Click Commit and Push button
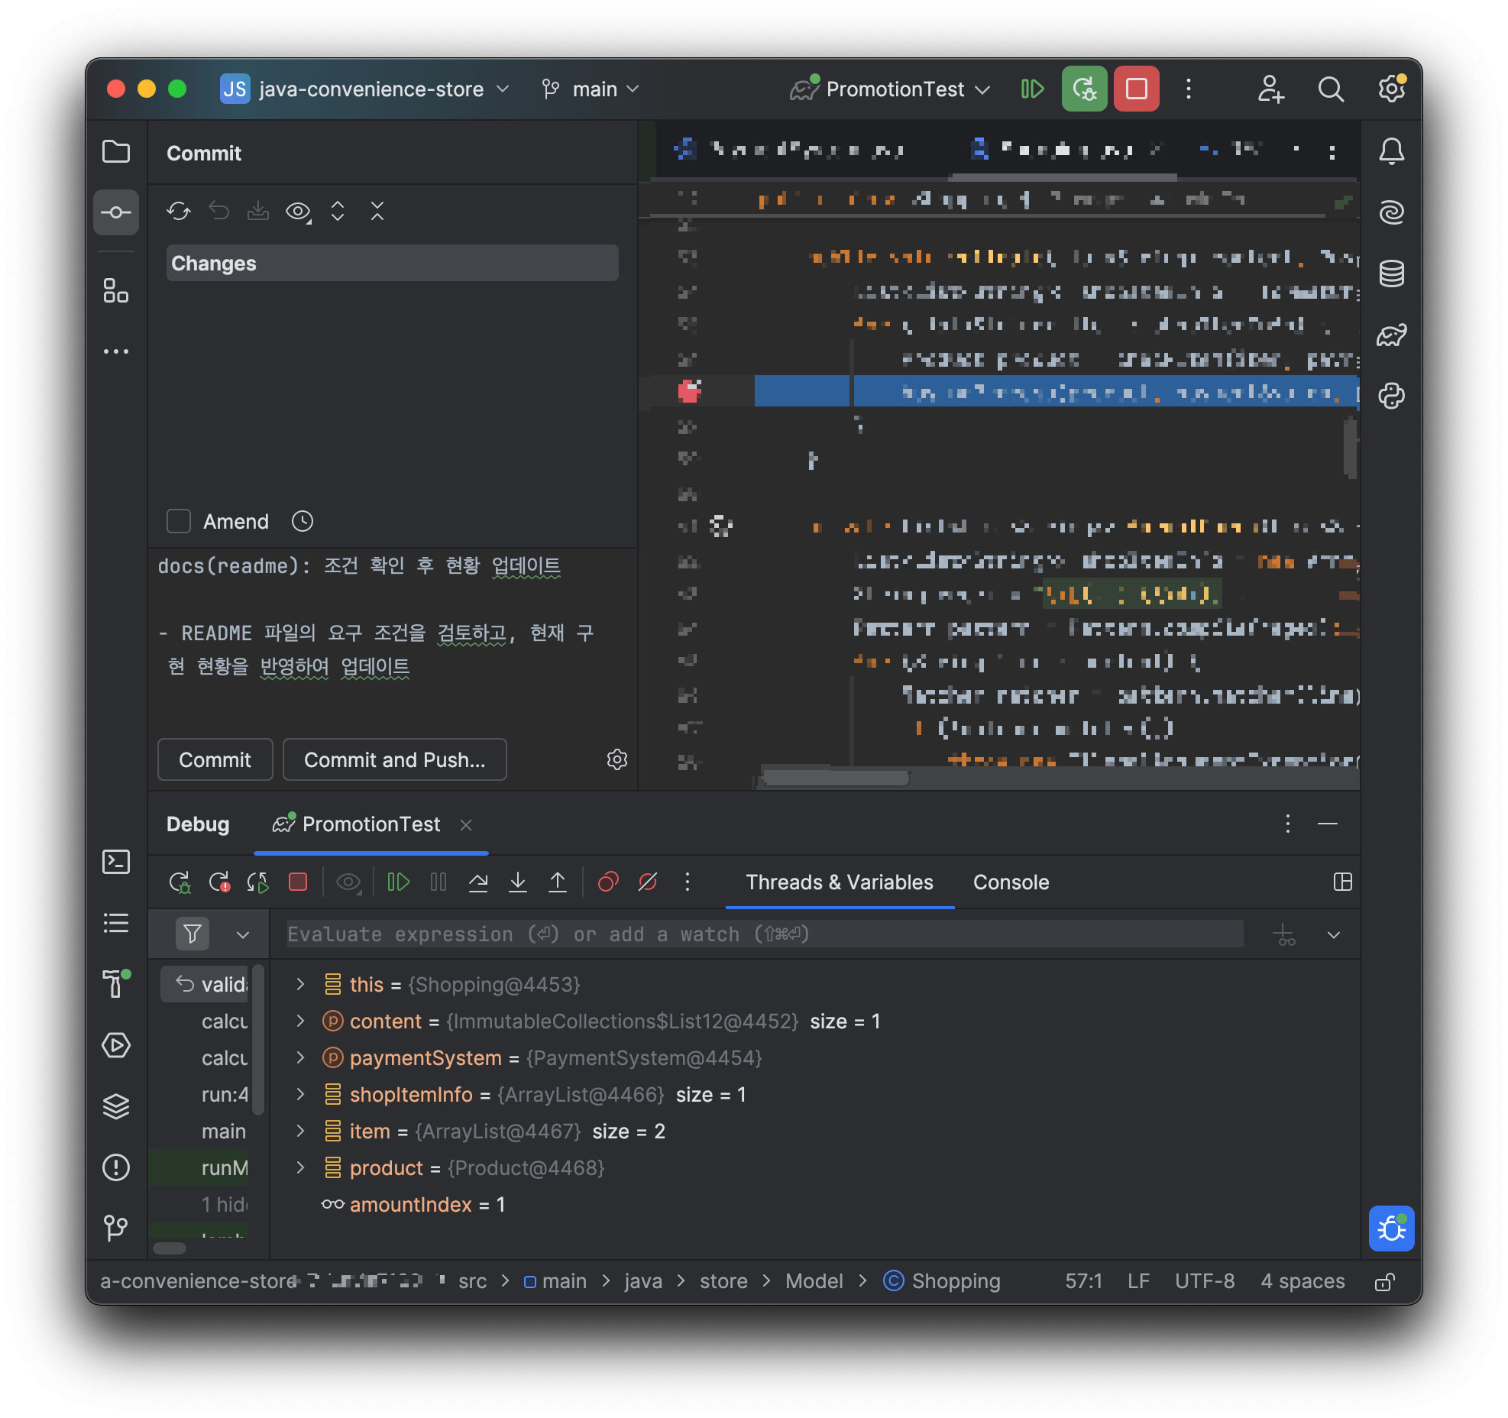1508x1418 pixels. point(394,759)
